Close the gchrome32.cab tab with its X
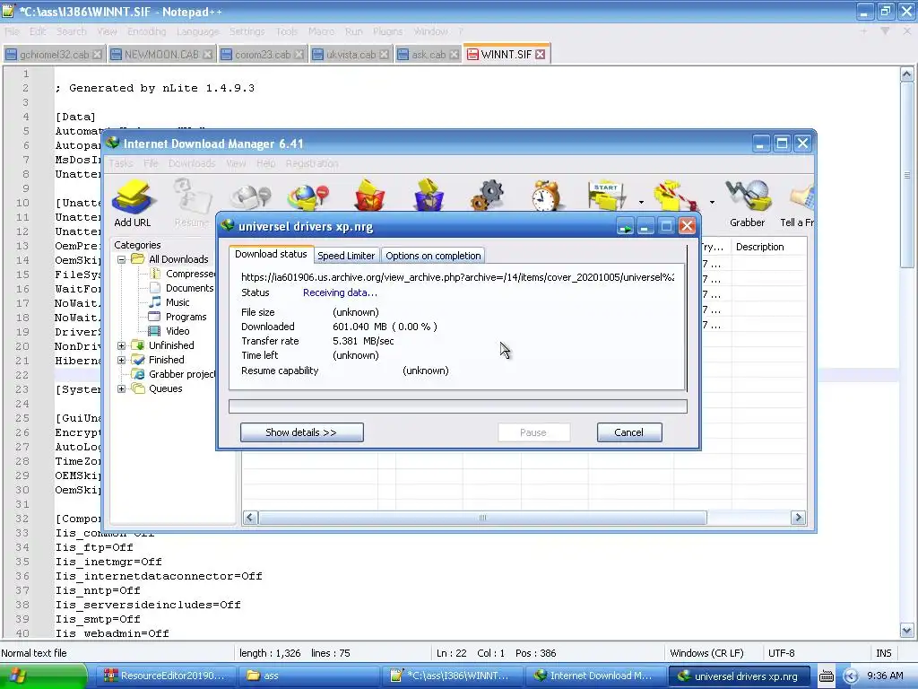 (97, 55)
